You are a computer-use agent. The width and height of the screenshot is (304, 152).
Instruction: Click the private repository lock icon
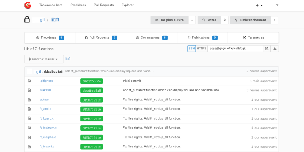click(x=27, y=19)
